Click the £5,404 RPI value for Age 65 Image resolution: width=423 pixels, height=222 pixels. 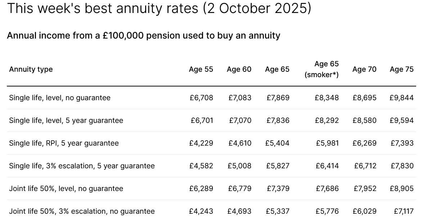[277, 143]
